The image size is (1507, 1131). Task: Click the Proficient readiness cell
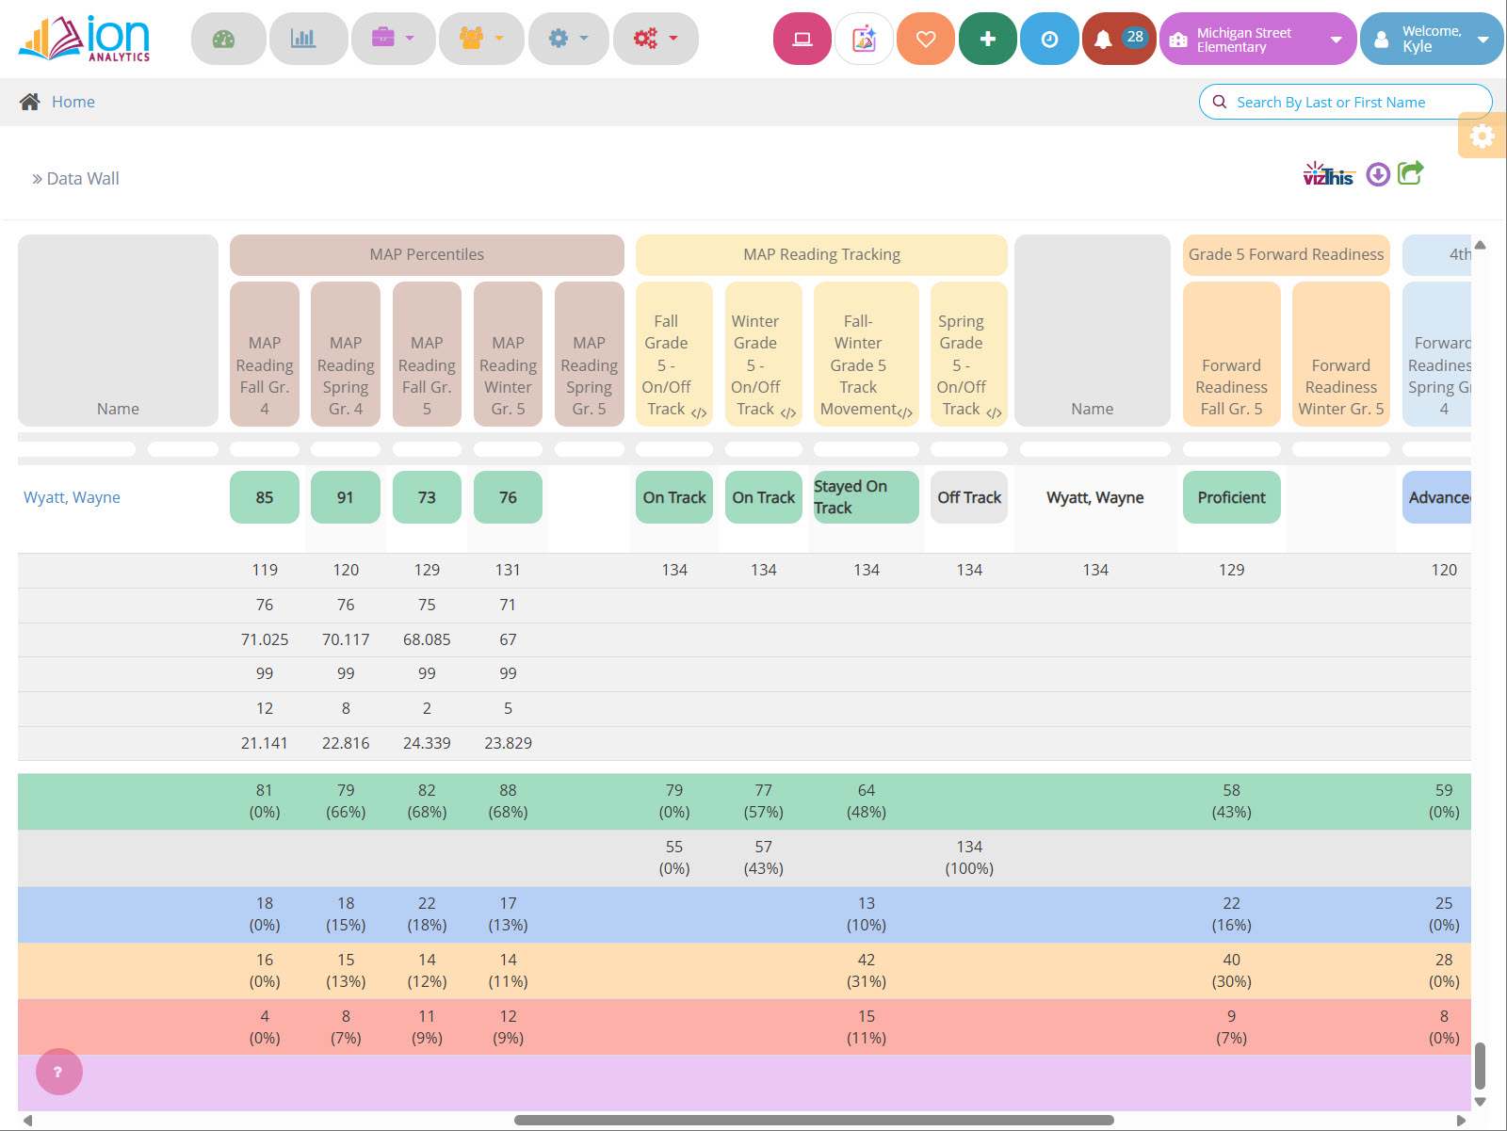pos(1231,497)
